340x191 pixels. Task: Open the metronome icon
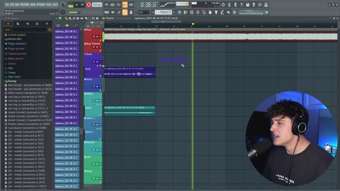point(107,5)
